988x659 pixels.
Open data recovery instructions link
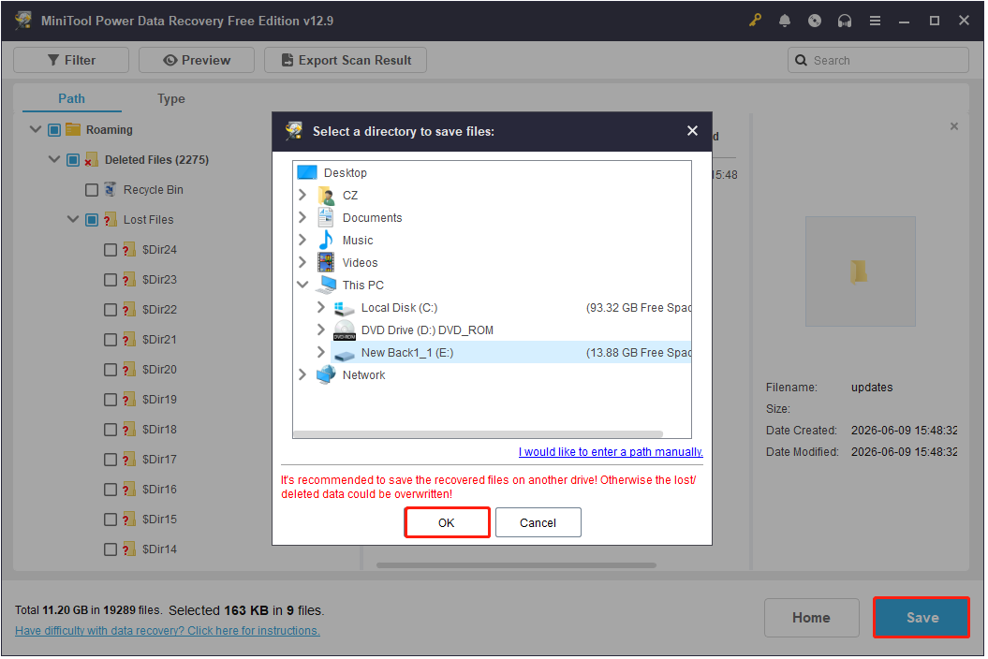point(168,632)
